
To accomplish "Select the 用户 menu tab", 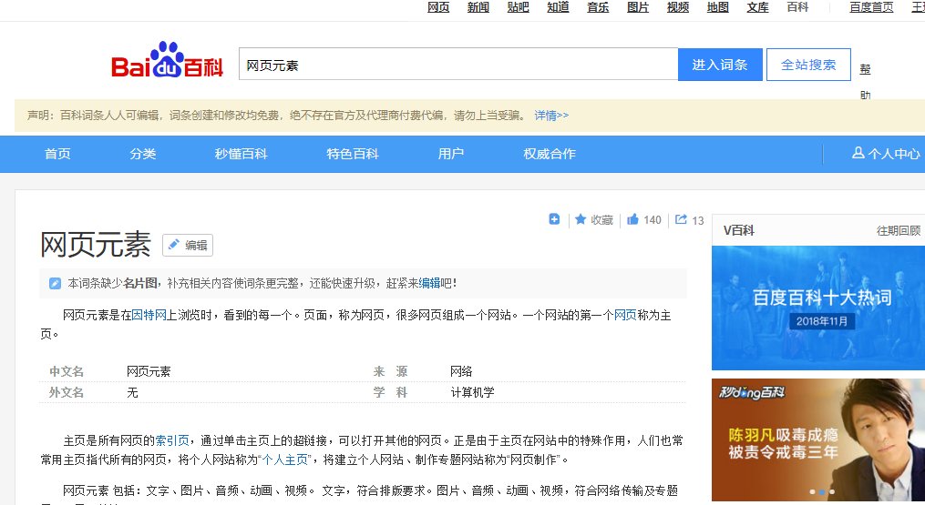I will 451,154.
